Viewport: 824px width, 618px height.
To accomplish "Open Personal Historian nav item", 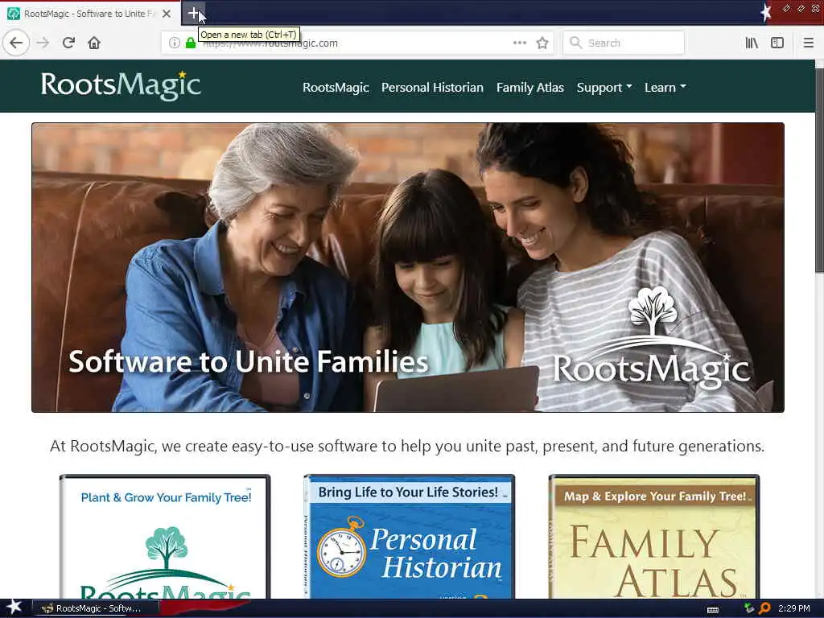I will click(x=432, y=87).
